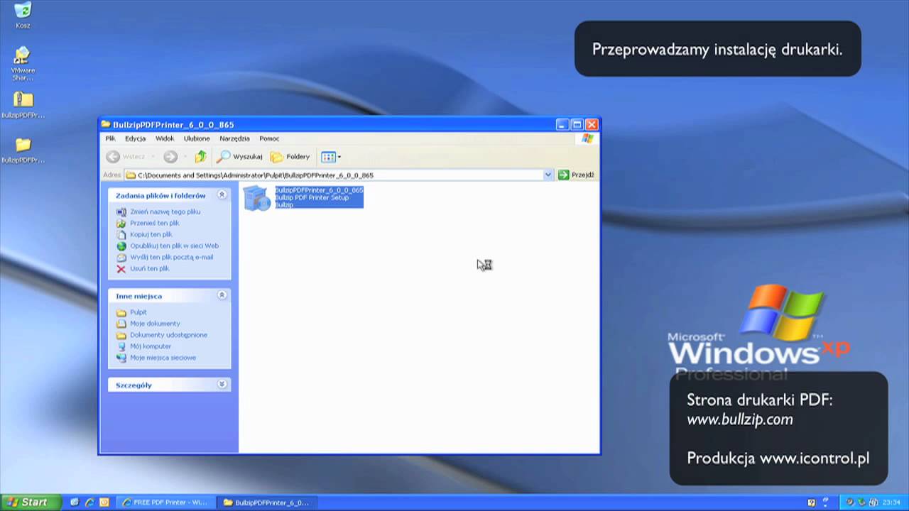Collapse the Zadania plików i folderów panel
Image resolution: width=909 pixels, height=511 pixels.
click(x=222, y=194)
